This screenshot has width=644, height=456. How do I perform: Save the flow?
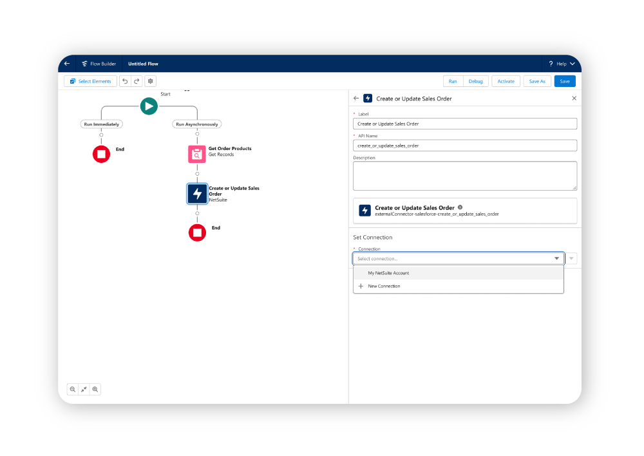tap(565, 81)
